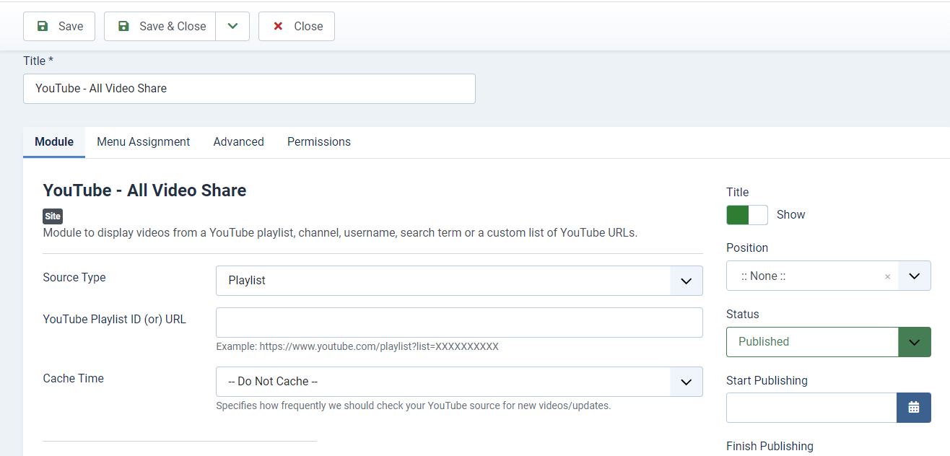Open the Source Type dropdown
Image resolution: width=950 pixels, height=456 pixels.
click(x=459, y=281)
